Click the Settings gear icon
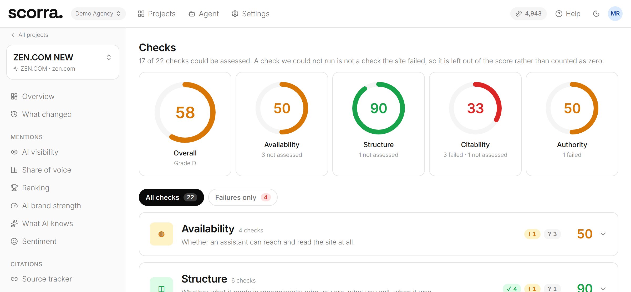 point(235,14)
